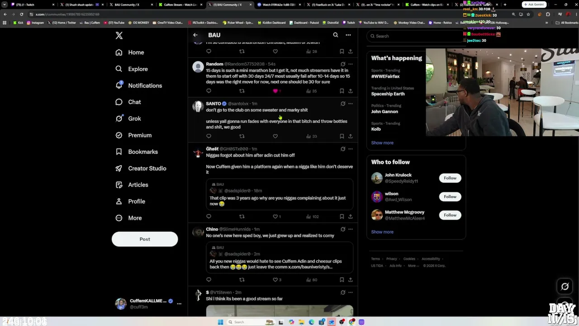Reload the page in the browser toolbar

coord(21,14)
